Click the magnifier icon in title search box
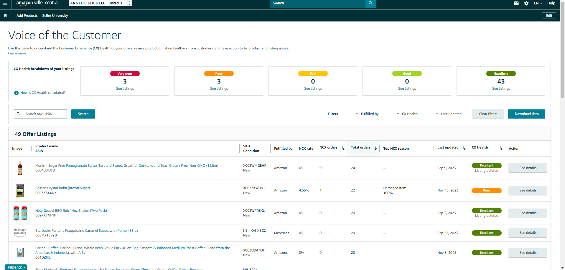The image size is (565, 270). coord(18,114)
